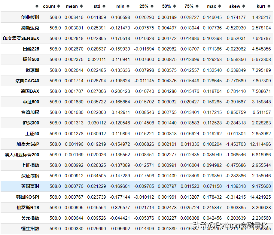The width and height of the screenshot is (274, 235).
Task: Select the std column header text
Action: click(x=97, y=6)
